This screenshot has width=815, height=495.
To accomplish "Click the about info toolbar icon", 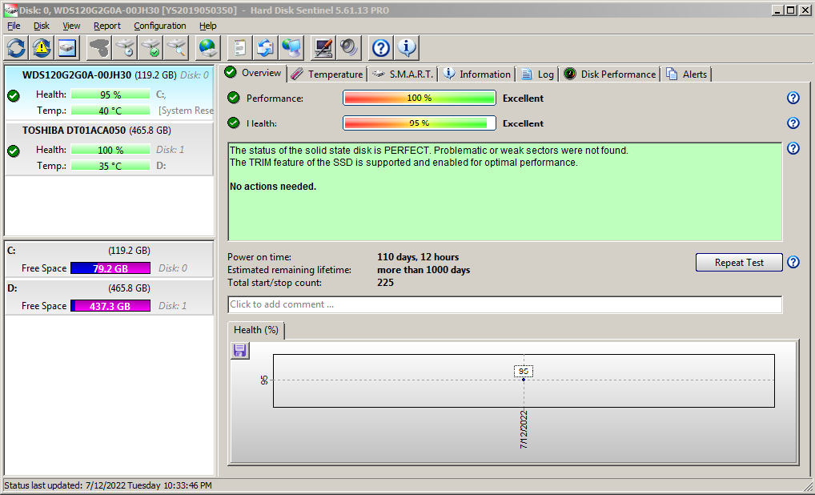I will pyautogui.click(x=407, y=48).
